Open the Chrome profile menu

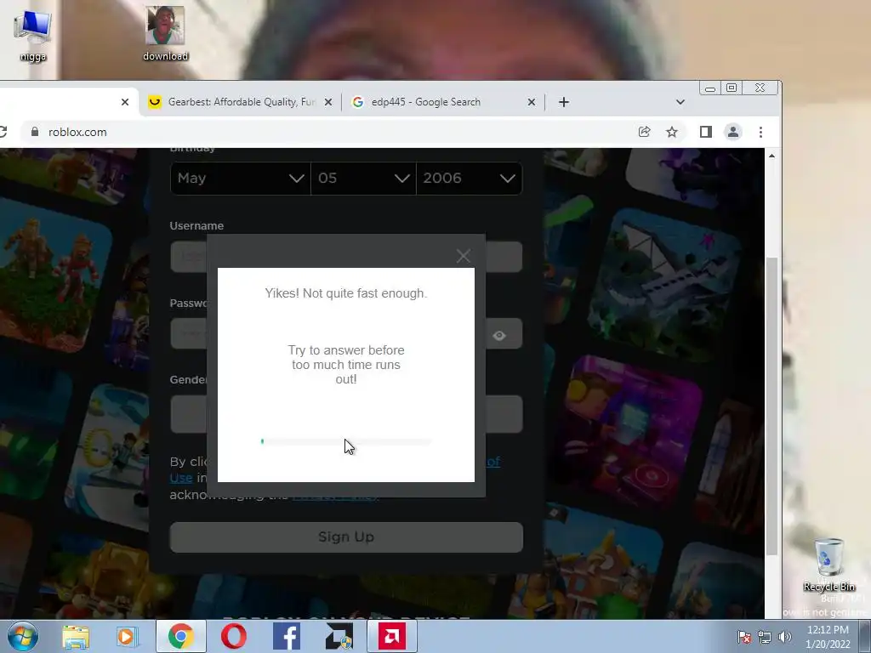pyautogui.click(x=733, y=132)
